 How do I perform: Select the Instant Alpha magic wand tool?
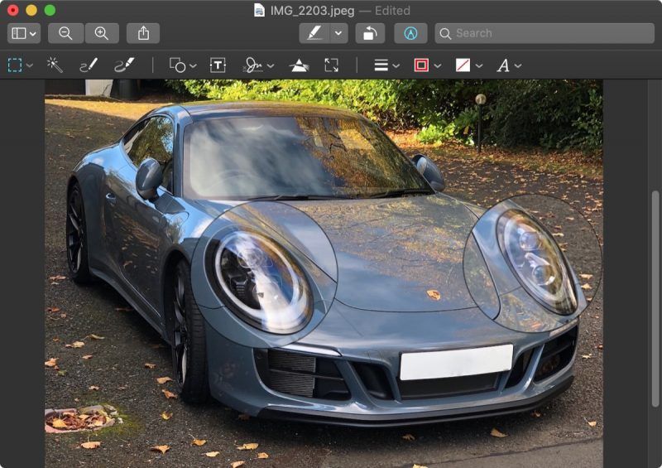[55, 65]
